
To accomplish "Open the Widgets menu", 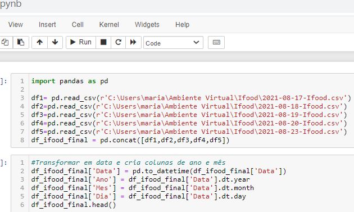I will pyautogui.click(x=147, y=24).
